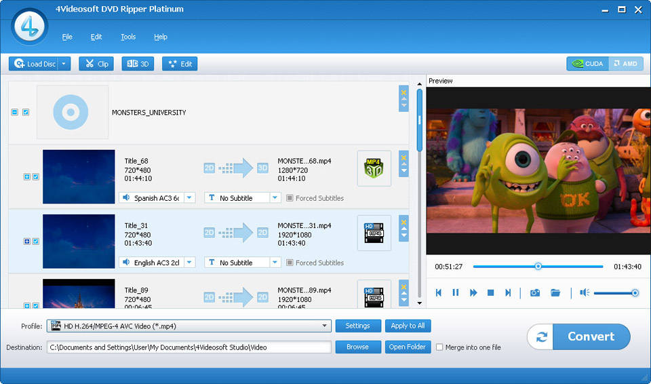Enable Forced Subtitles for Title_31
This screenshot has width=651, height=384.
(x=290, y=263)
